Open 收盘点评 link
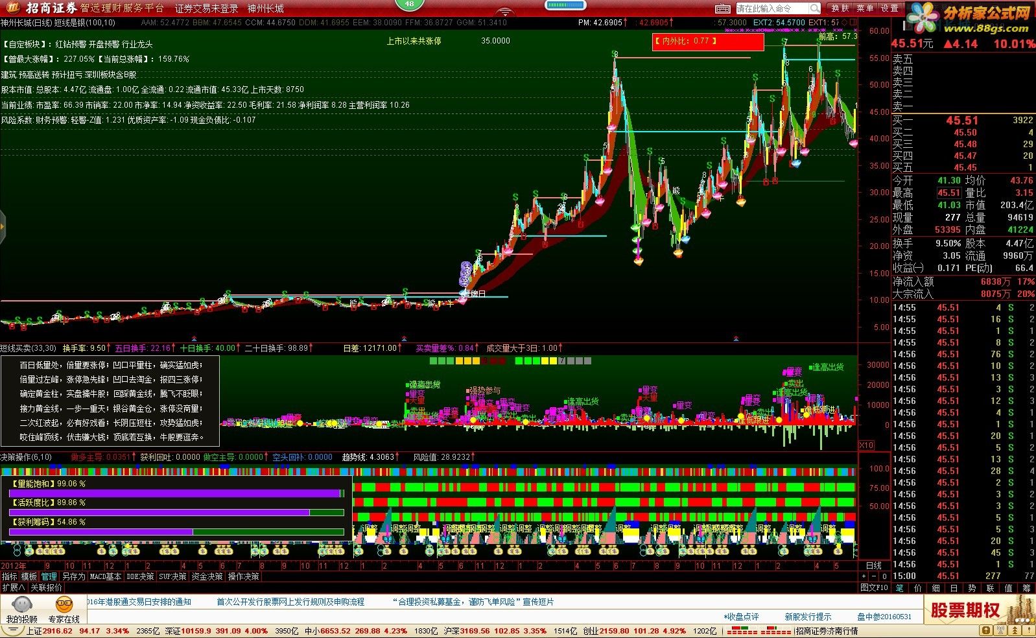Image resolution: width=1036 pixels, height=638 pixels. tap(741, 617)
